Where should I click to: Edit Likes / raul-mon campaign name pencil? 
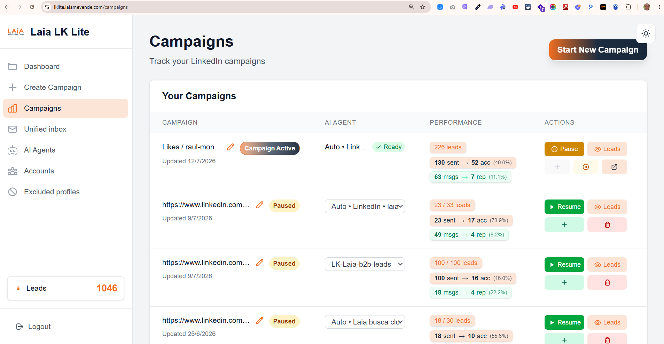point(231,147)
